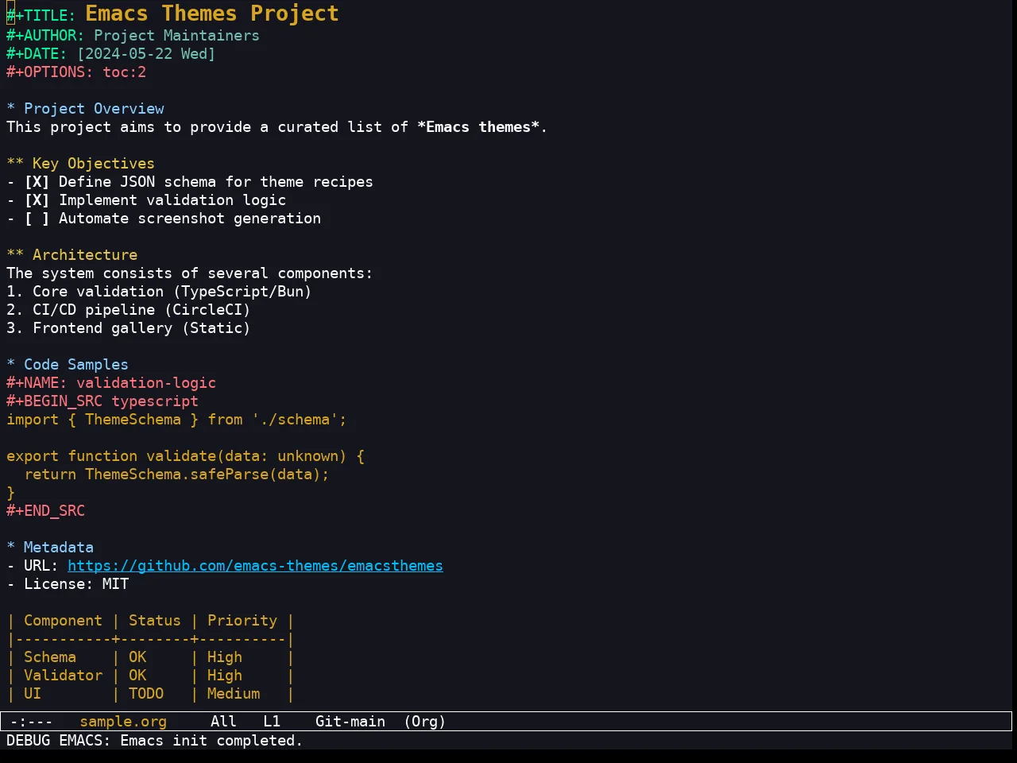Click the #+TITLE: keyword
Screen dimensions: 1017x763
pyautogui.click(x=41, y=15)
